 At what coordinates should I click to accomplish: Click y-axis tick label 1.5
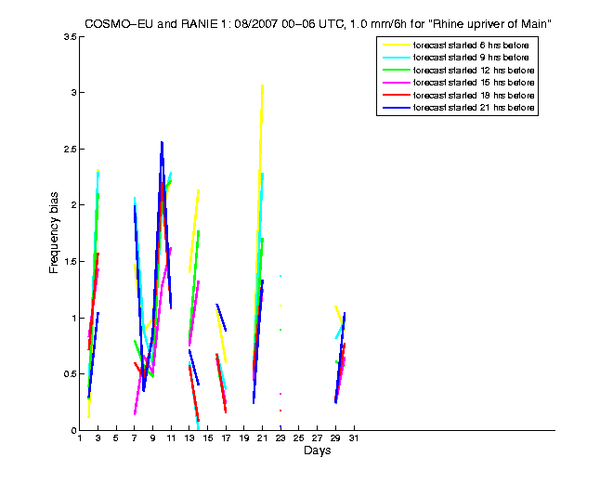pyautogui.click(x=70, y=261)
